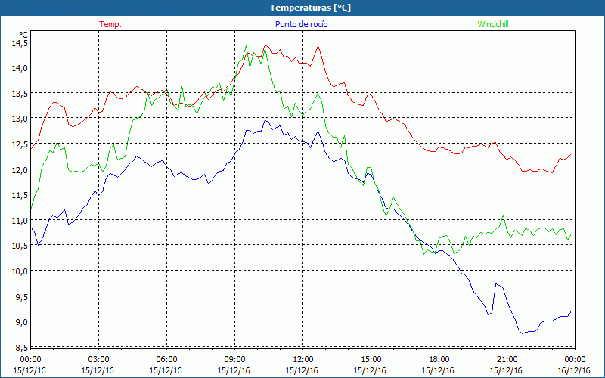Click the 13,5 y-axis value
Viewport: 605px width, 378px height.
(x=20, y=93)
